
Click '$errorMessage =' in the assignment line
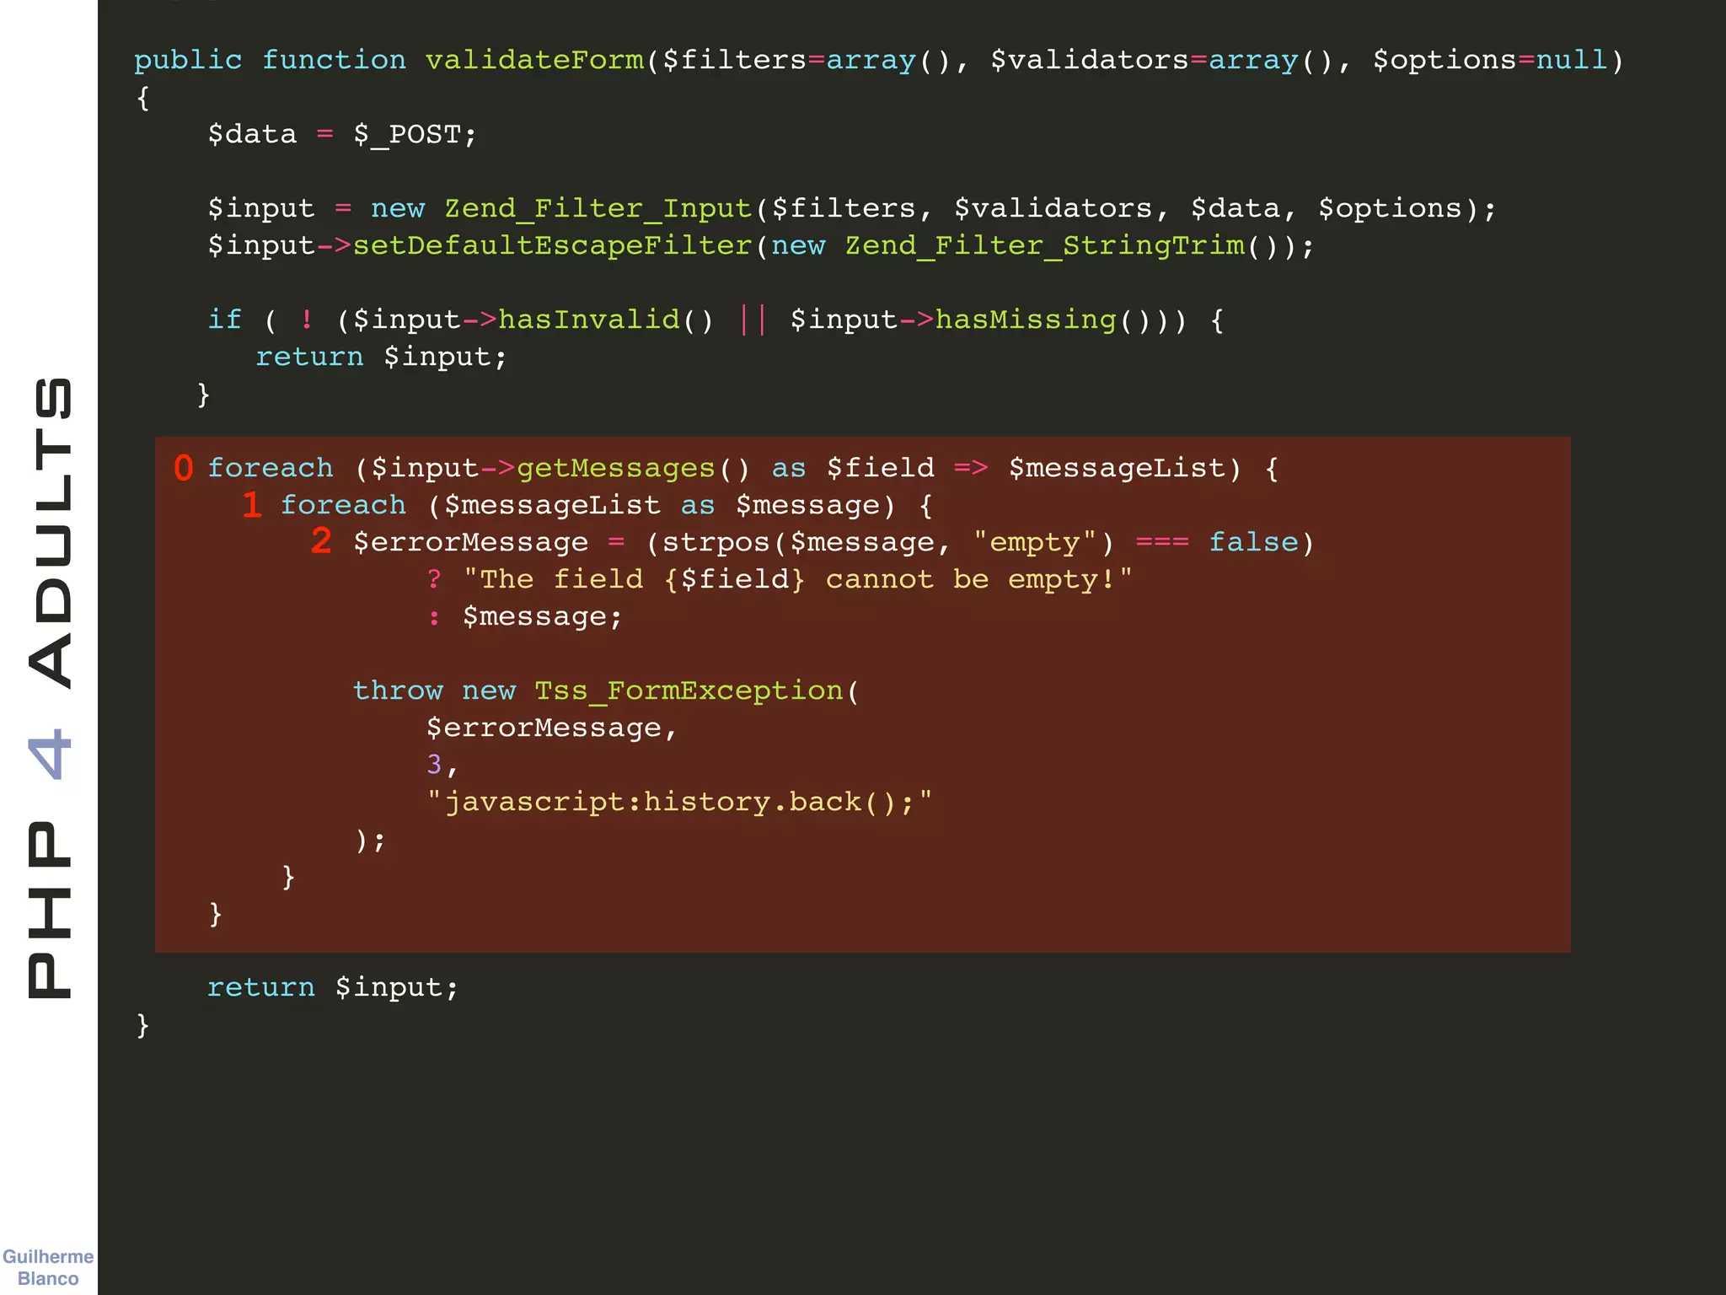[490, 542]
